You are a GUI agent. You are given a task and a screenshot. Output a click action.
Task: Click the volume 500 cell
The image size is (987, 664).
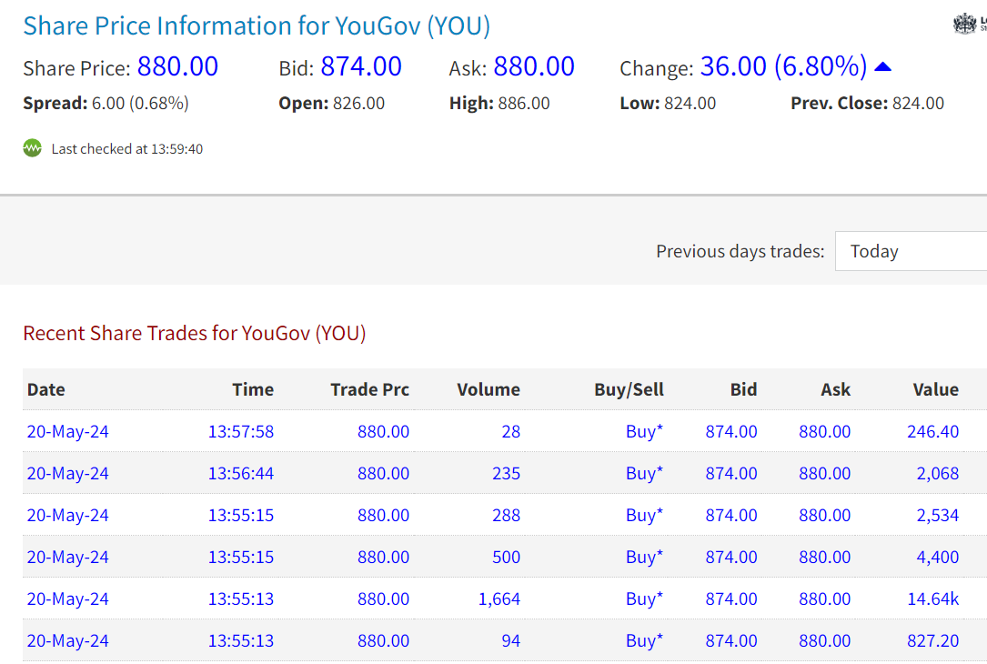[x=507, y=557]
